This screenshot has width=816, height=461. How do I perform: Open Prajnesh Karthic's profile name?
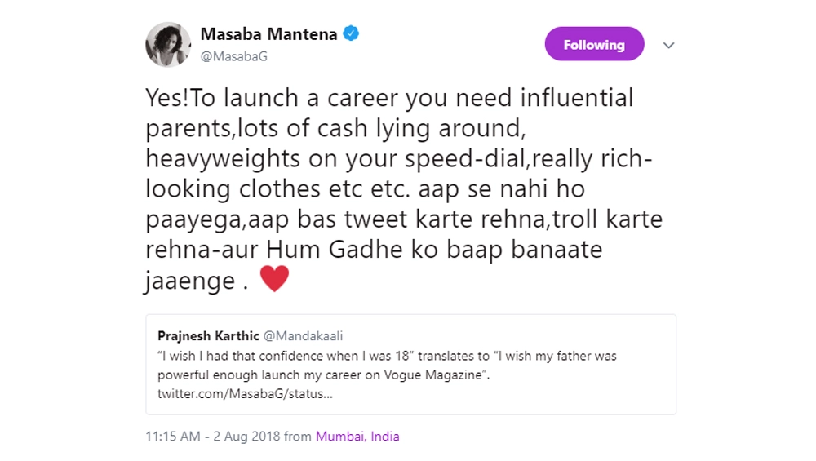[208, 336]
